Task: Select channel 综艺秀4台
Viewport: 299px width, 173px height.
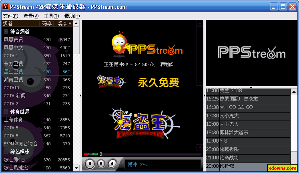Action: point(37,160)
